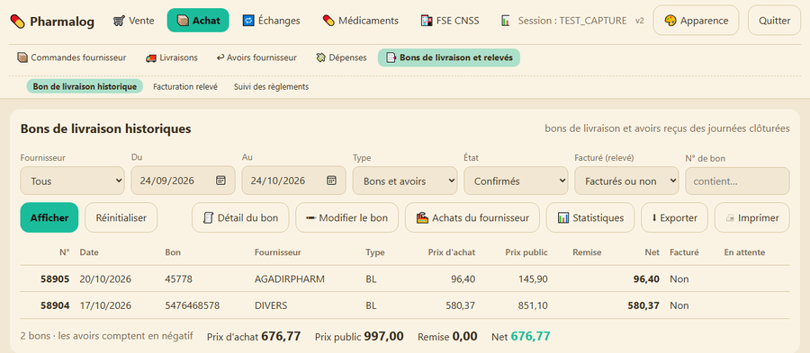Image resolution: width=810 pixels, height=353 pixels.
Task: Open the calendar picker for Du date
Action: 220,181
